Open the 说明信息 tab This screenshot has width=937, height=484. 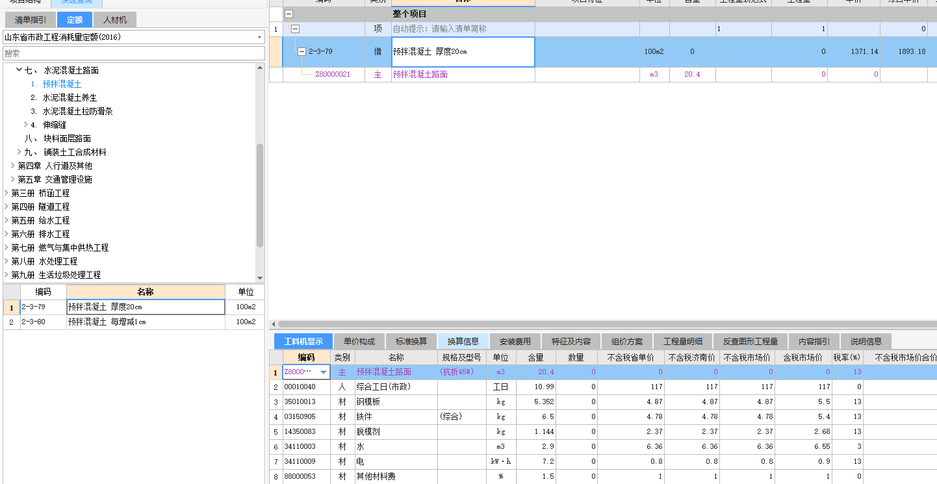click(866, 341)
